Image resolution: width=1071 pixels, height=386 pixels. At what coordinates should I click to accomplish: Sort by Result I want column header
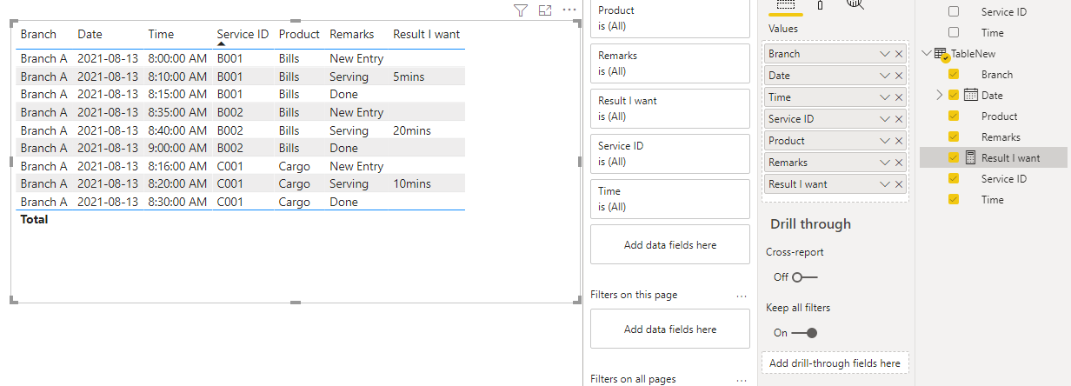[426, 35]
